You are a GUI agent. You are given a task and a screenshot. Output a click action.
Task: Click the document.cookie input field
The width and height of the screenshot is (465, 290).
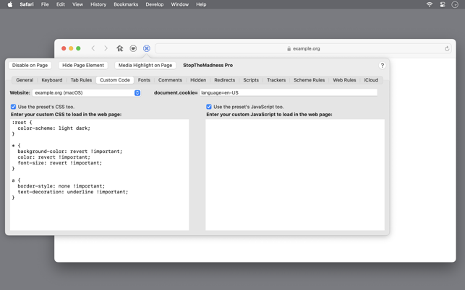pos(289,92)
